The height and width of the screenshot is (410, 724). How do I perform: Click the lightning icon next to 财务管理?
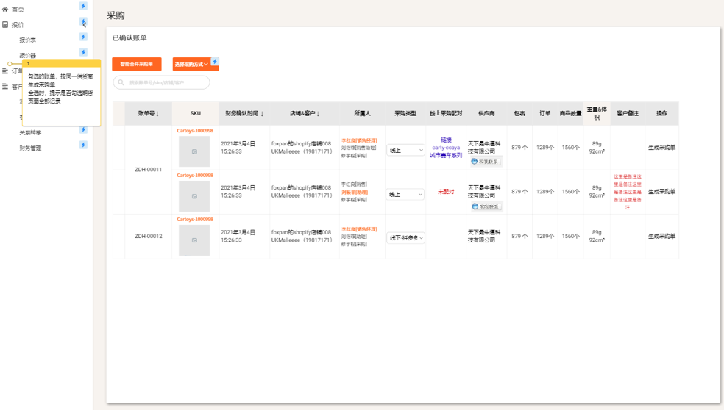pyautogui.click(x=83, y=145)
